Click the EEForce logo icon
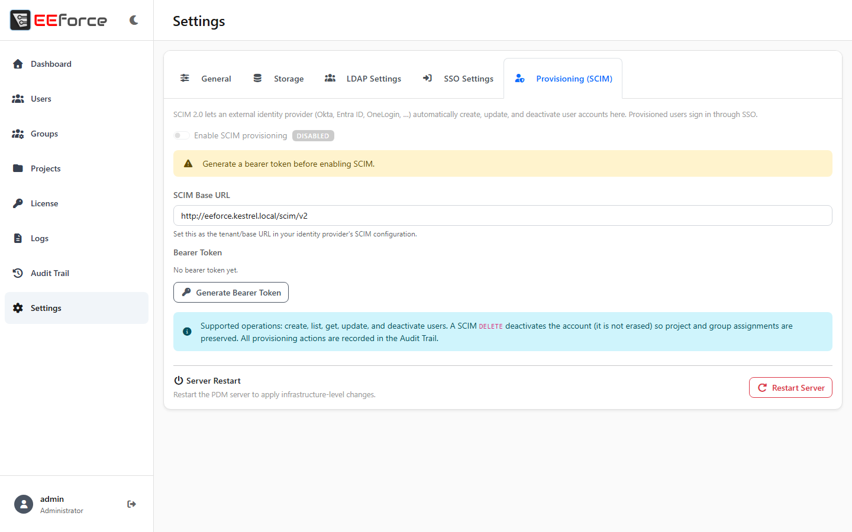 (x=20, y=20)
